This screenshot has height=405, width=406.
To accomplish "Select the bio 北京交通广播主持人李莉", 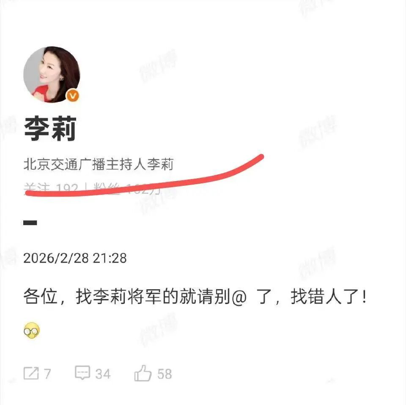I will 99,164.
